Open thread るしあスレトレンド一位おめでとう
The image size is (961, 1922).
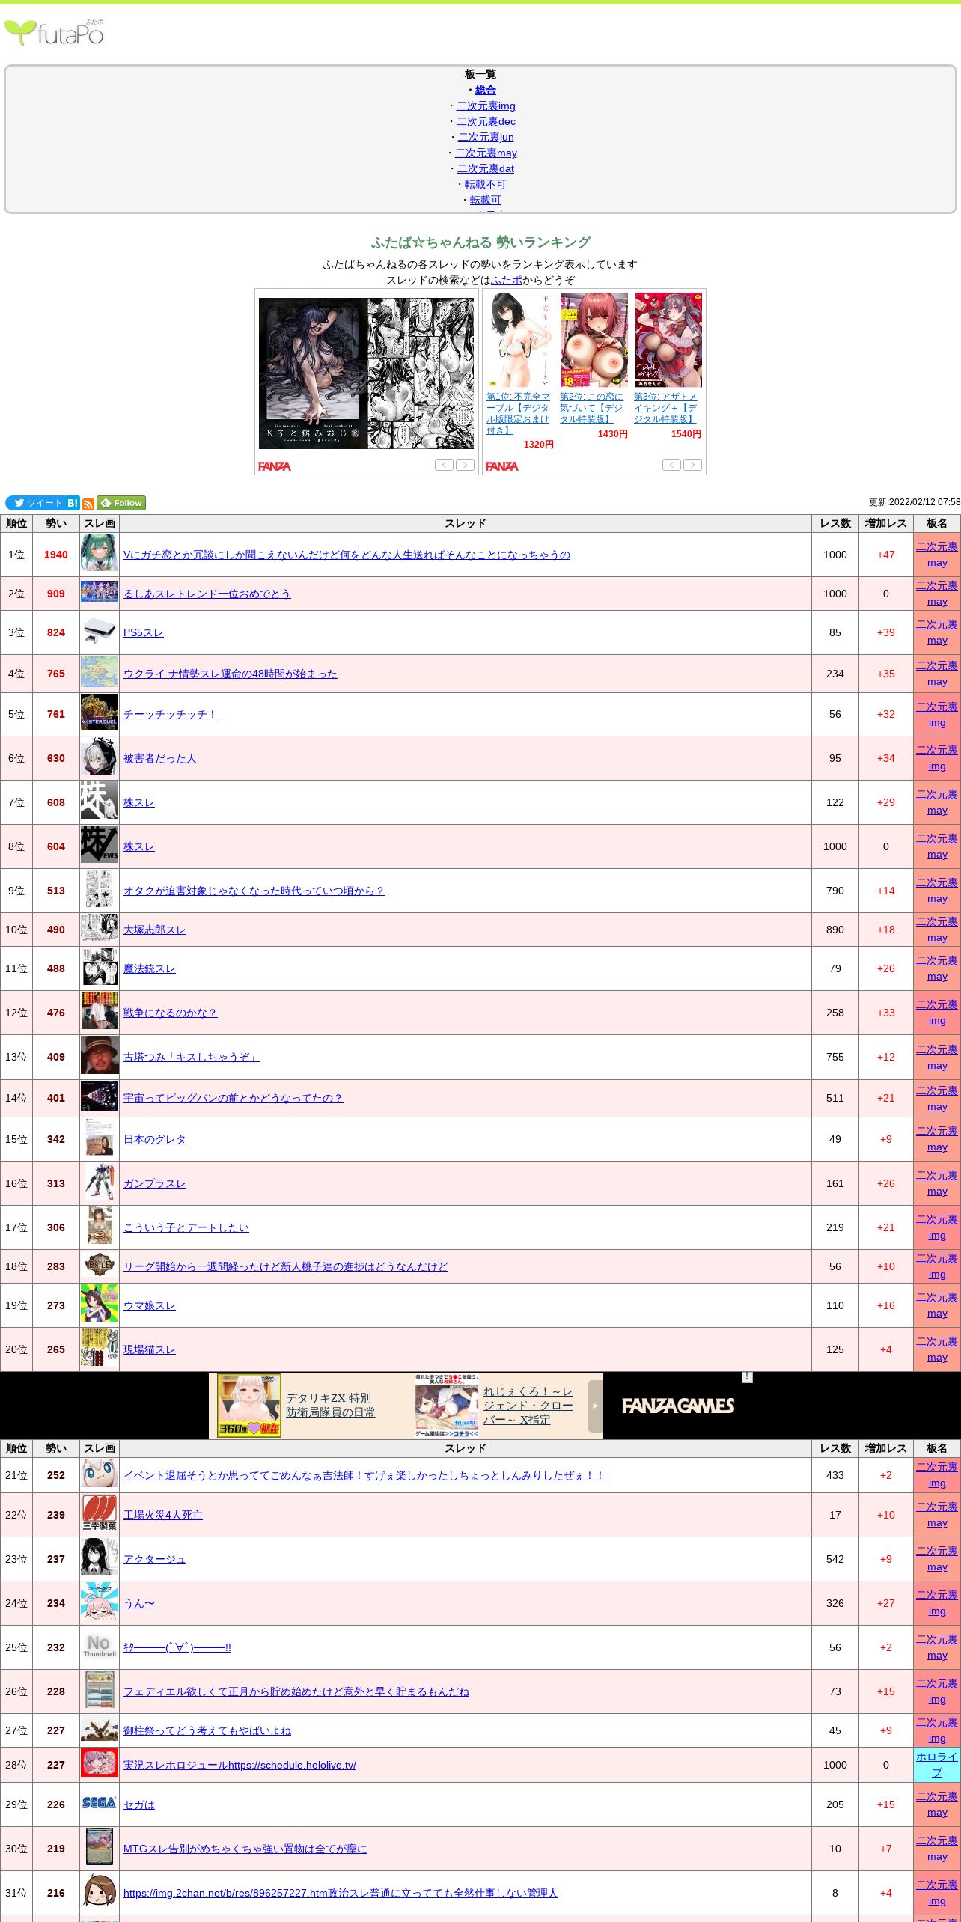(x=207, y=594)
